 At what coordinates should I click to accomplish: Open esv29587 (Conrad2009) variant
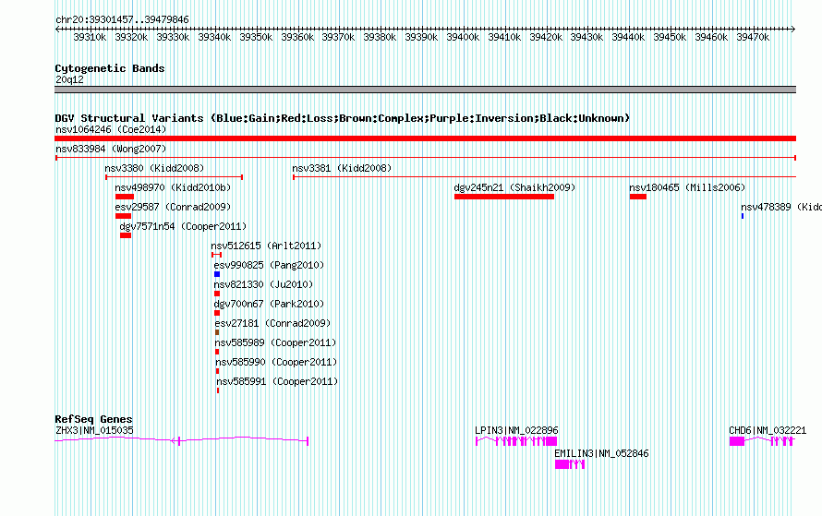click(173, 207)
